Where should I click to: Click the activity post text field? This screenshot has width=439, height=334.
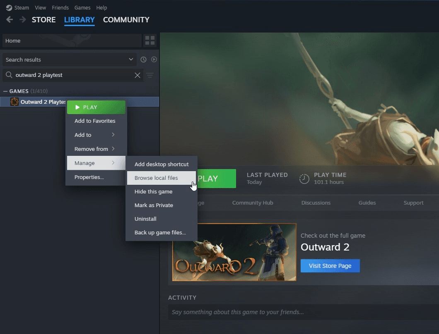point(304,312)
